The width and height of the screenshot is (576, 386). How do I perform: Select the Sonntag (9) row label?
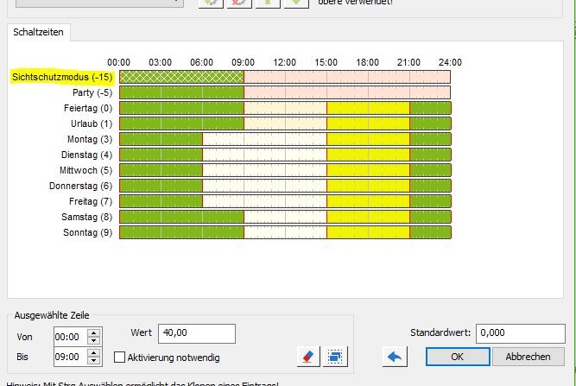point(88,232)
